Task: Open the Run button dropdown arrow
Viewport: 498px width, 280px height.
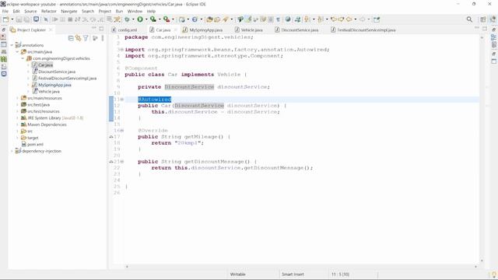Action: point(146,19)
